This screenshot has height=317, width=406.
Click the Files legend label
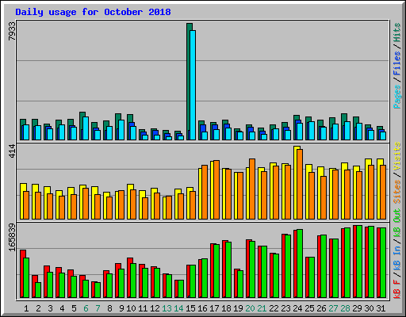[397, 63]
